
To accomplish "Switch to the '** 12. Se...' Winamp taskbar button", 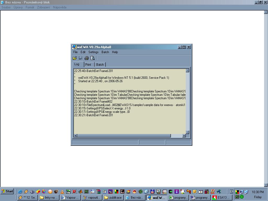I will 27,198.
